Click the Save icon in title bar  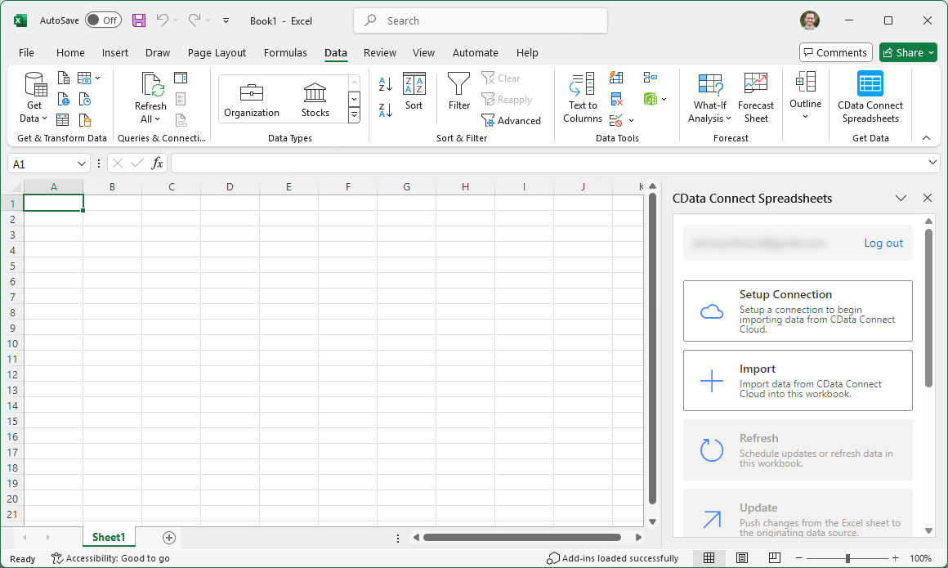tap(139, 20)
